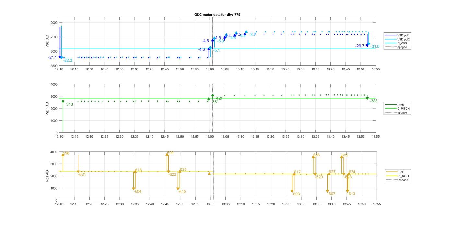Click the '623' roll annotation near 12:50
454x225 pixels.
pyautogui.click(x=183, y=170)
